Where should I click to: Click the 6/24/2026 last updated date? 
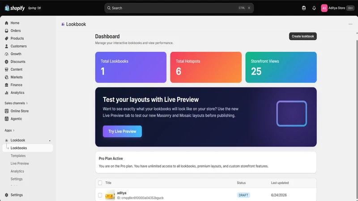click(279, 195)
